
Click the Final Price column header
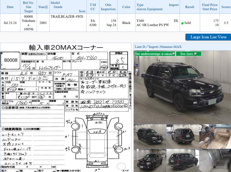pos(210,7)
